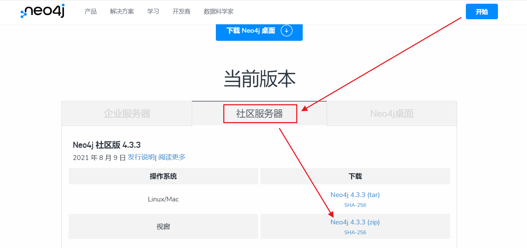
Task: Switch to the Neo4j桌面 tab
Action: click(392, 114)
